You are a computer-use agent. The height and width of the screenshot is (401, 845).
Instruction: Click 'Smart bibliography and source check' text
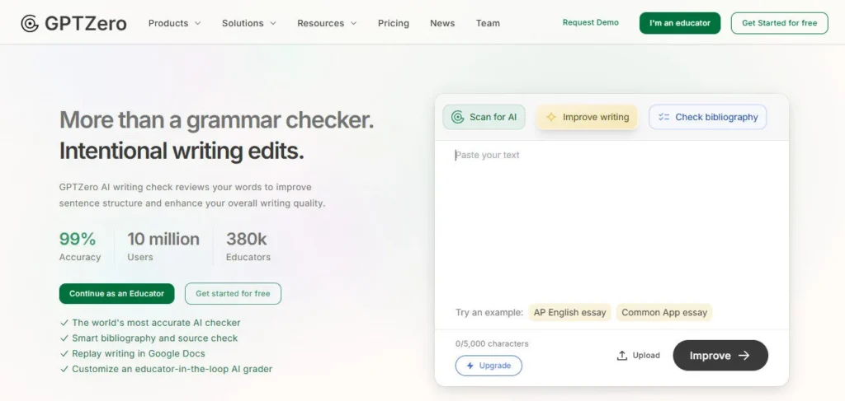point(155,338)
